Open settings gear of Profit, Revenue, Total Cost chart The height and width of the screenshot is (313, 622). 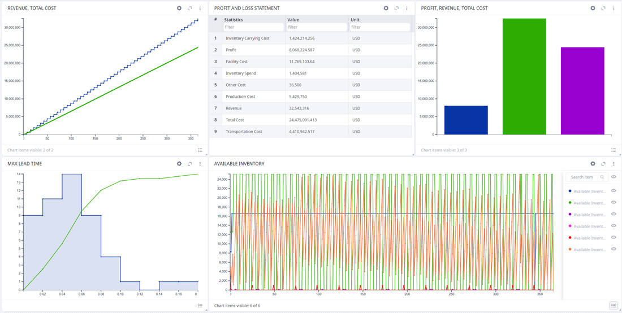(593, 8)
